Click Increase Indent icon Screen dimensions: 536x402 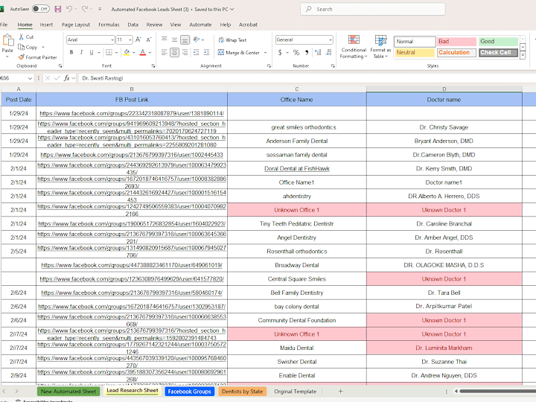coord(206,52)
